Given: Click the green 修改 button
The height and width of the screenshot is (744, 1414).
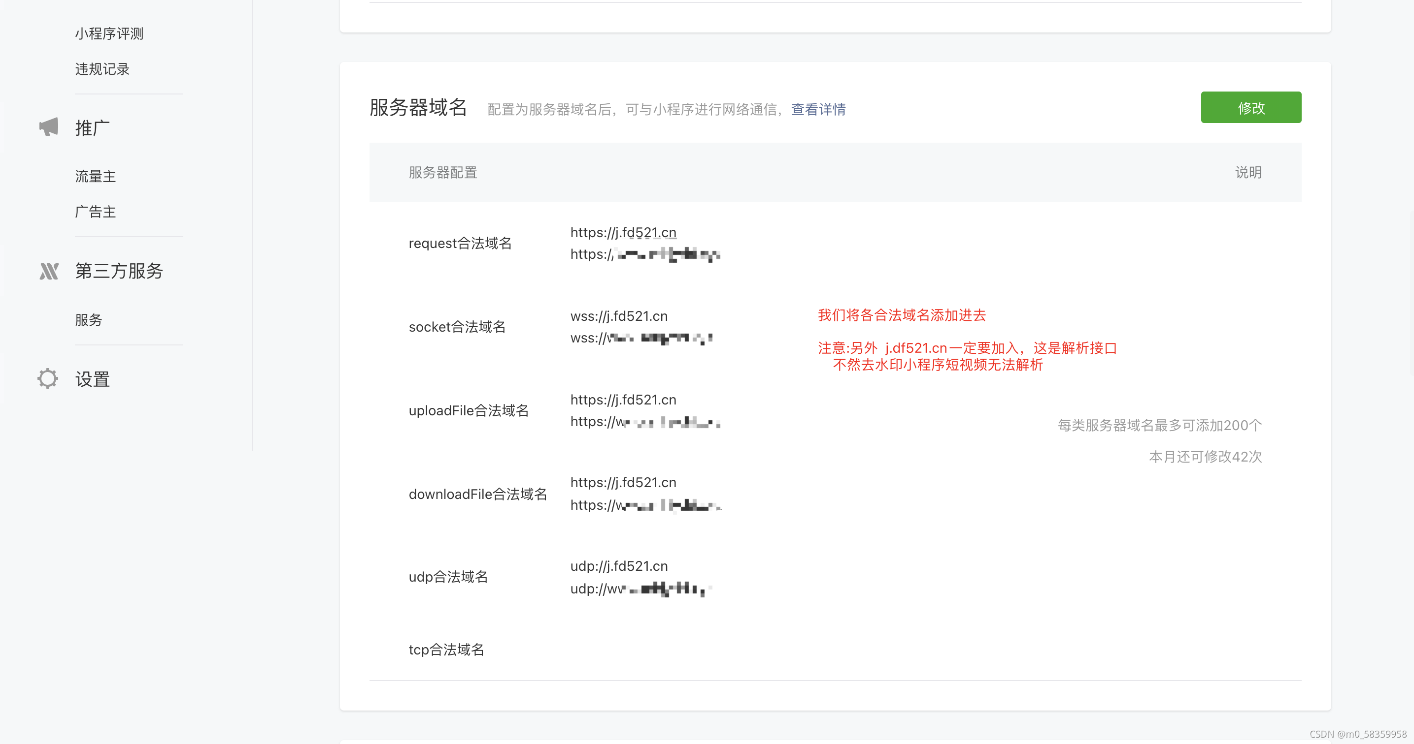Looking at the screenshot, I should pos(1250,107).
